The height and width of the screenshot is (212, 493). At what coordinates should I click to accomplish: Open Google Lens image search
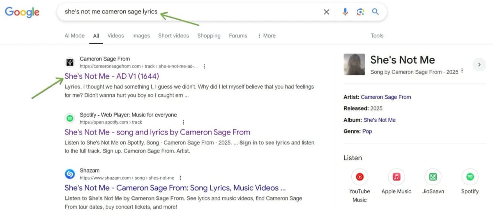tap(360, 12)
